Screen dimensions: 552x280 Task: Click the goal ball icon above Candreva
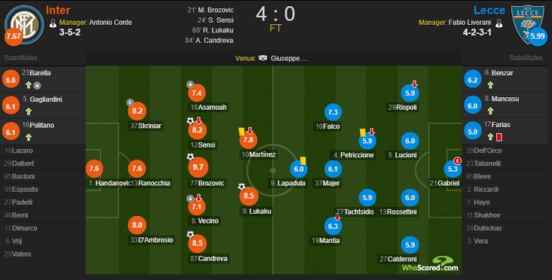[x=190, y=234]
